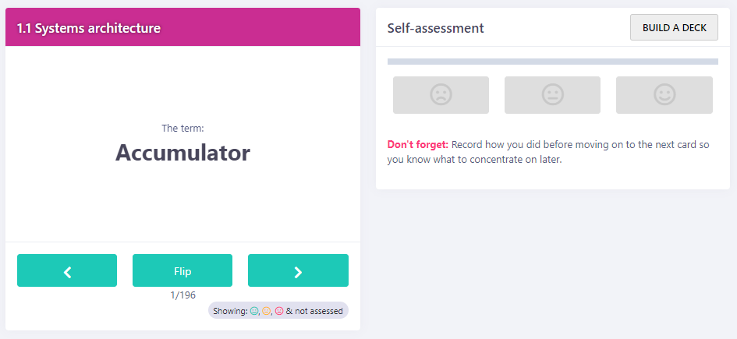Rate card with the sad face

441,95
